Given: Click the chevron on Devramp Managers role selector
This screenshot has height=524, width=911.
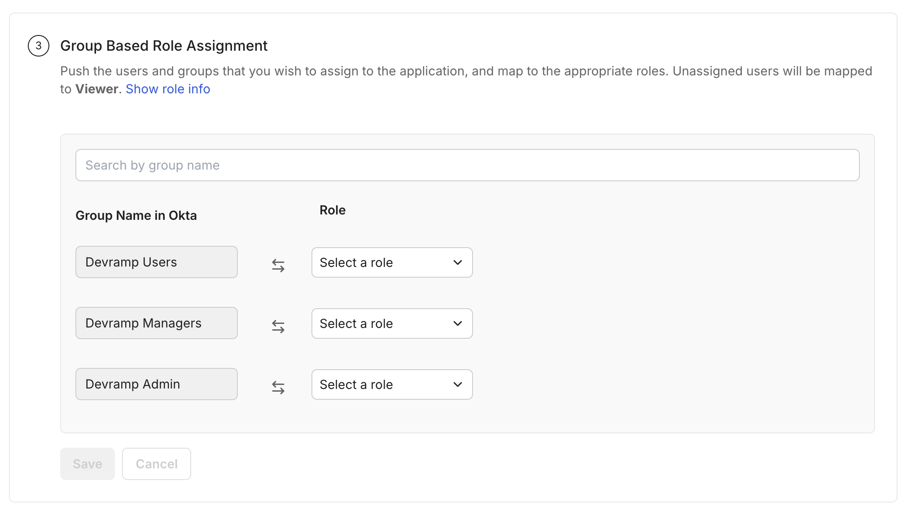Looking at the screenshot, I should tap(457, 323).
